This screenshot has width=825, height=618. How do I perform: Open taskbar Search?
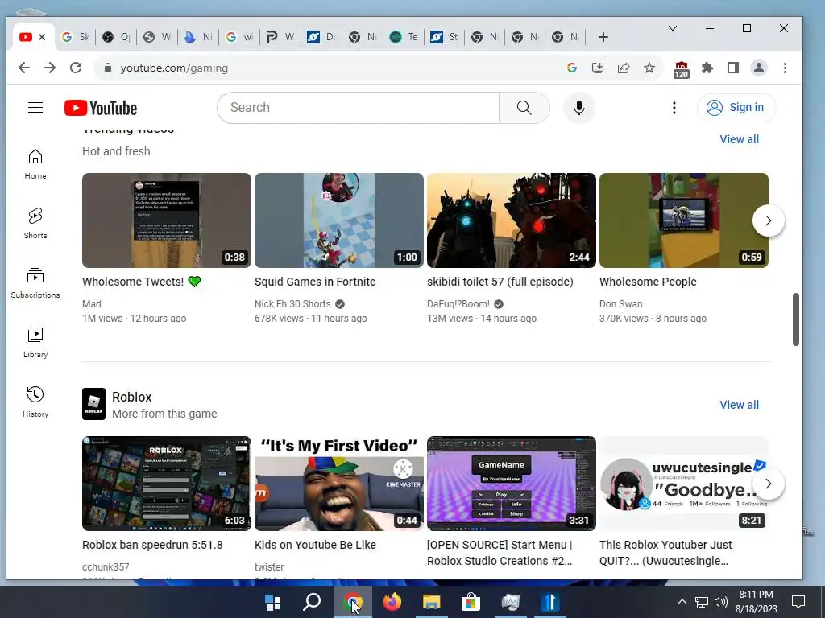click(x=312, y=602)
